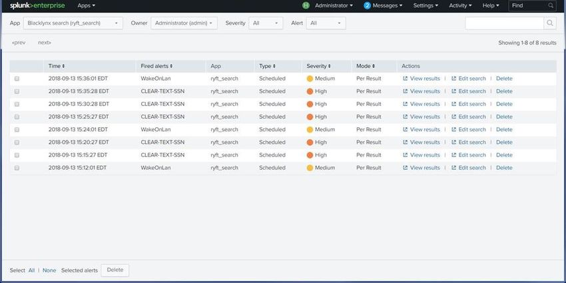Sort by Time using its sort arrows
Viewport: 566px width, 283px height.
tap(63, 66)
